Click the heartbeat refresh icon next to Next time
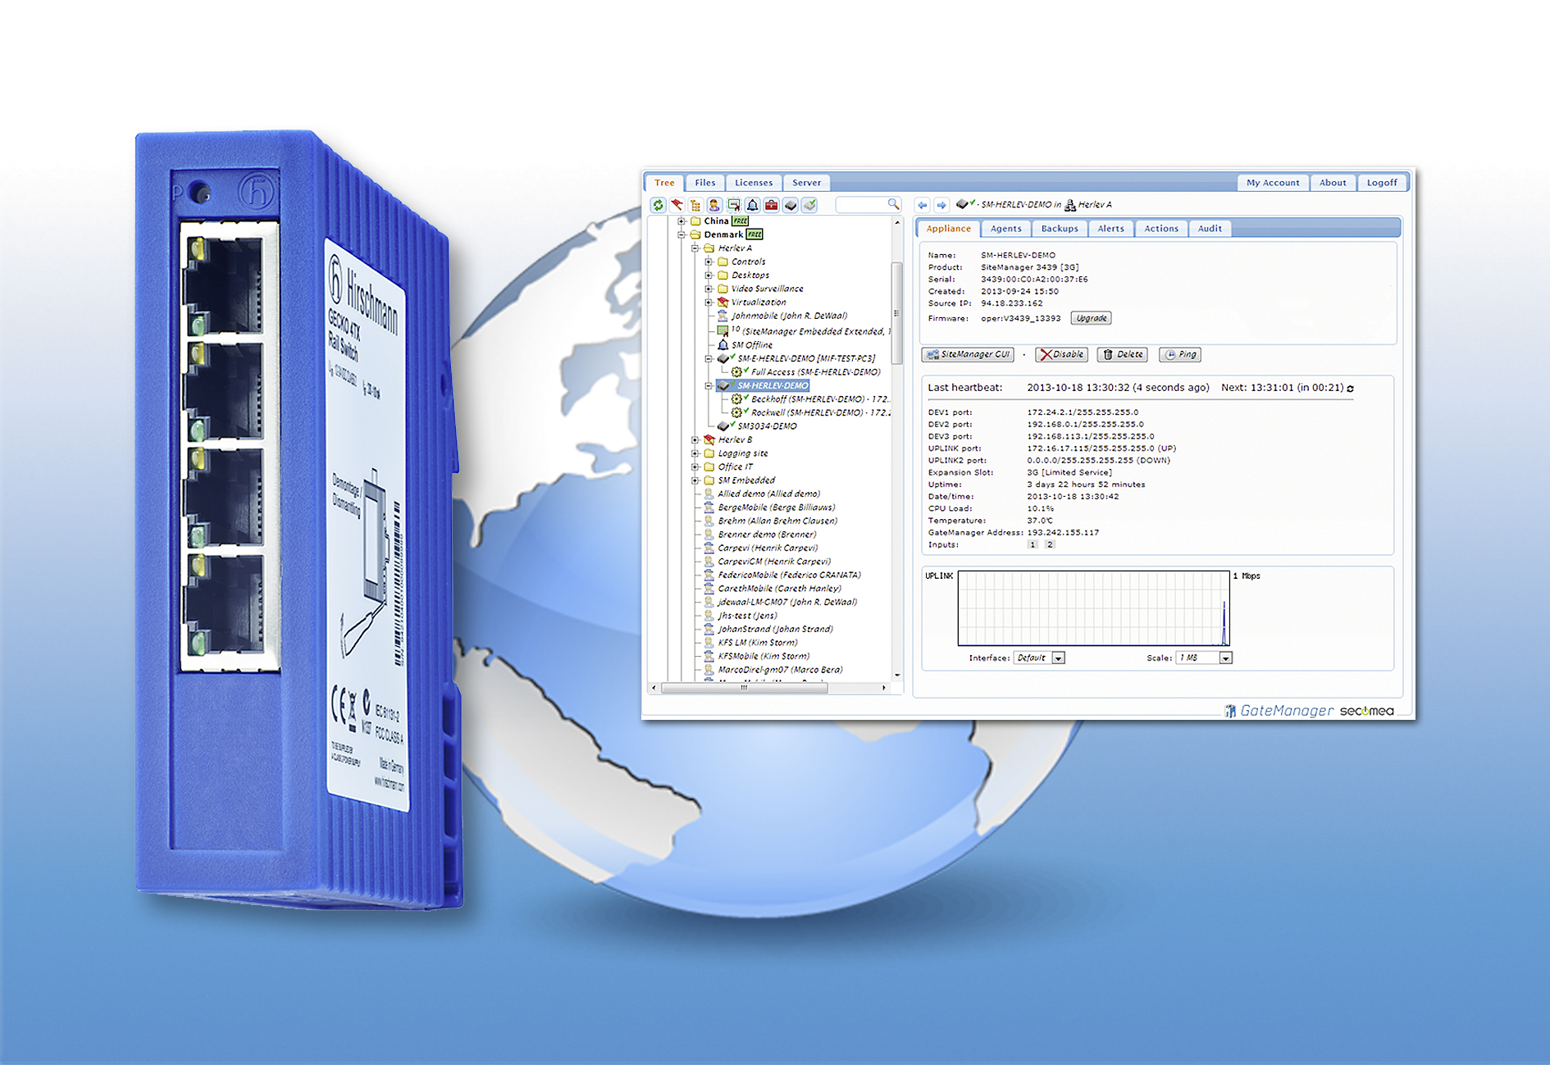1550x1065 pixels. point(1350,388)
